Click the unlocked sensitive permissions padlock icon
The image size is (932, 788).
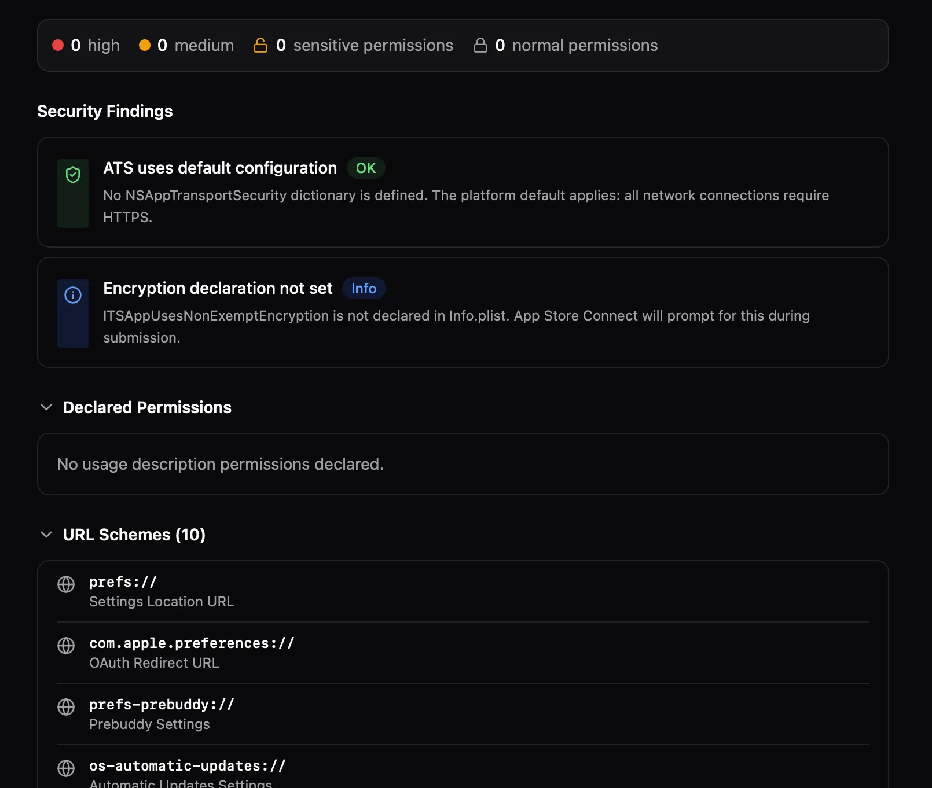tap(260, 45)
